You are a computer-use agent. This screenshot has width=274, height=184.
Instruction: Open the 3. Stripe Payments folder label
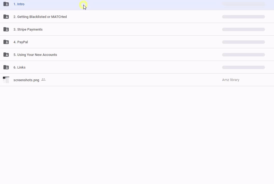28,30
